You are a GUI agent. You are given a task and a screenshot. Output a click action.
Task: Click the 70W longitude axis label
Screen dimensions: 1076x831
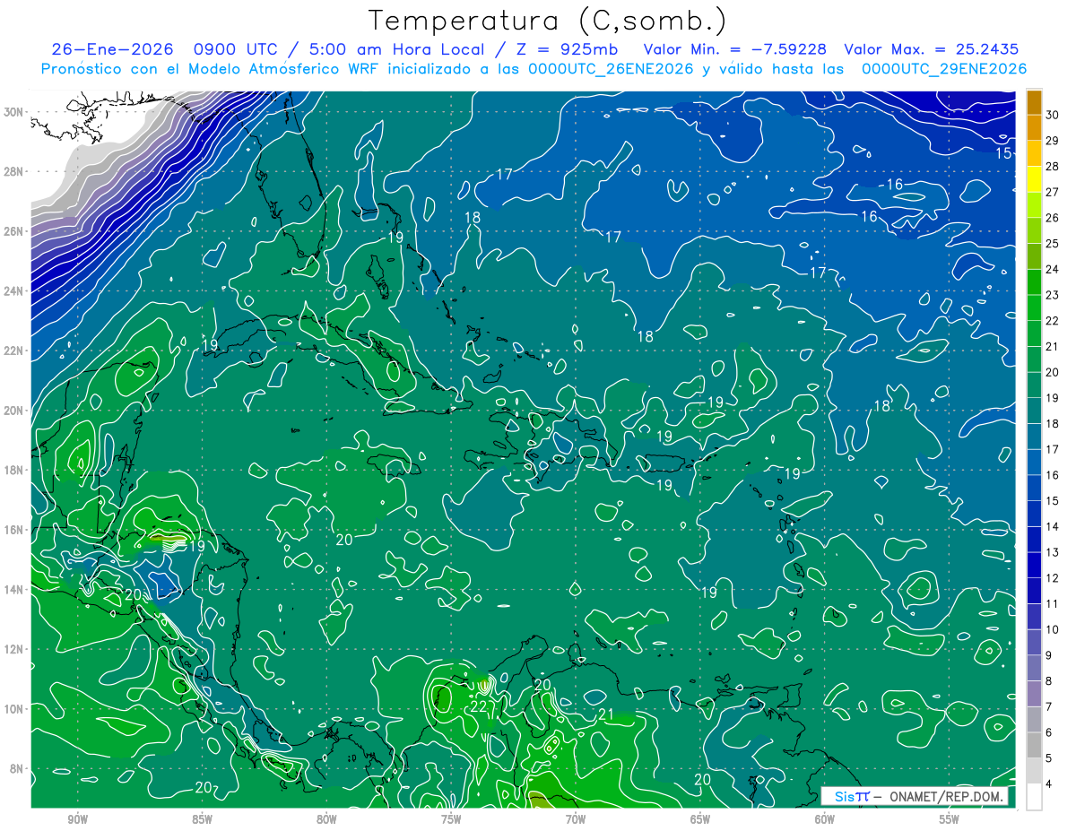pos(576,820)
